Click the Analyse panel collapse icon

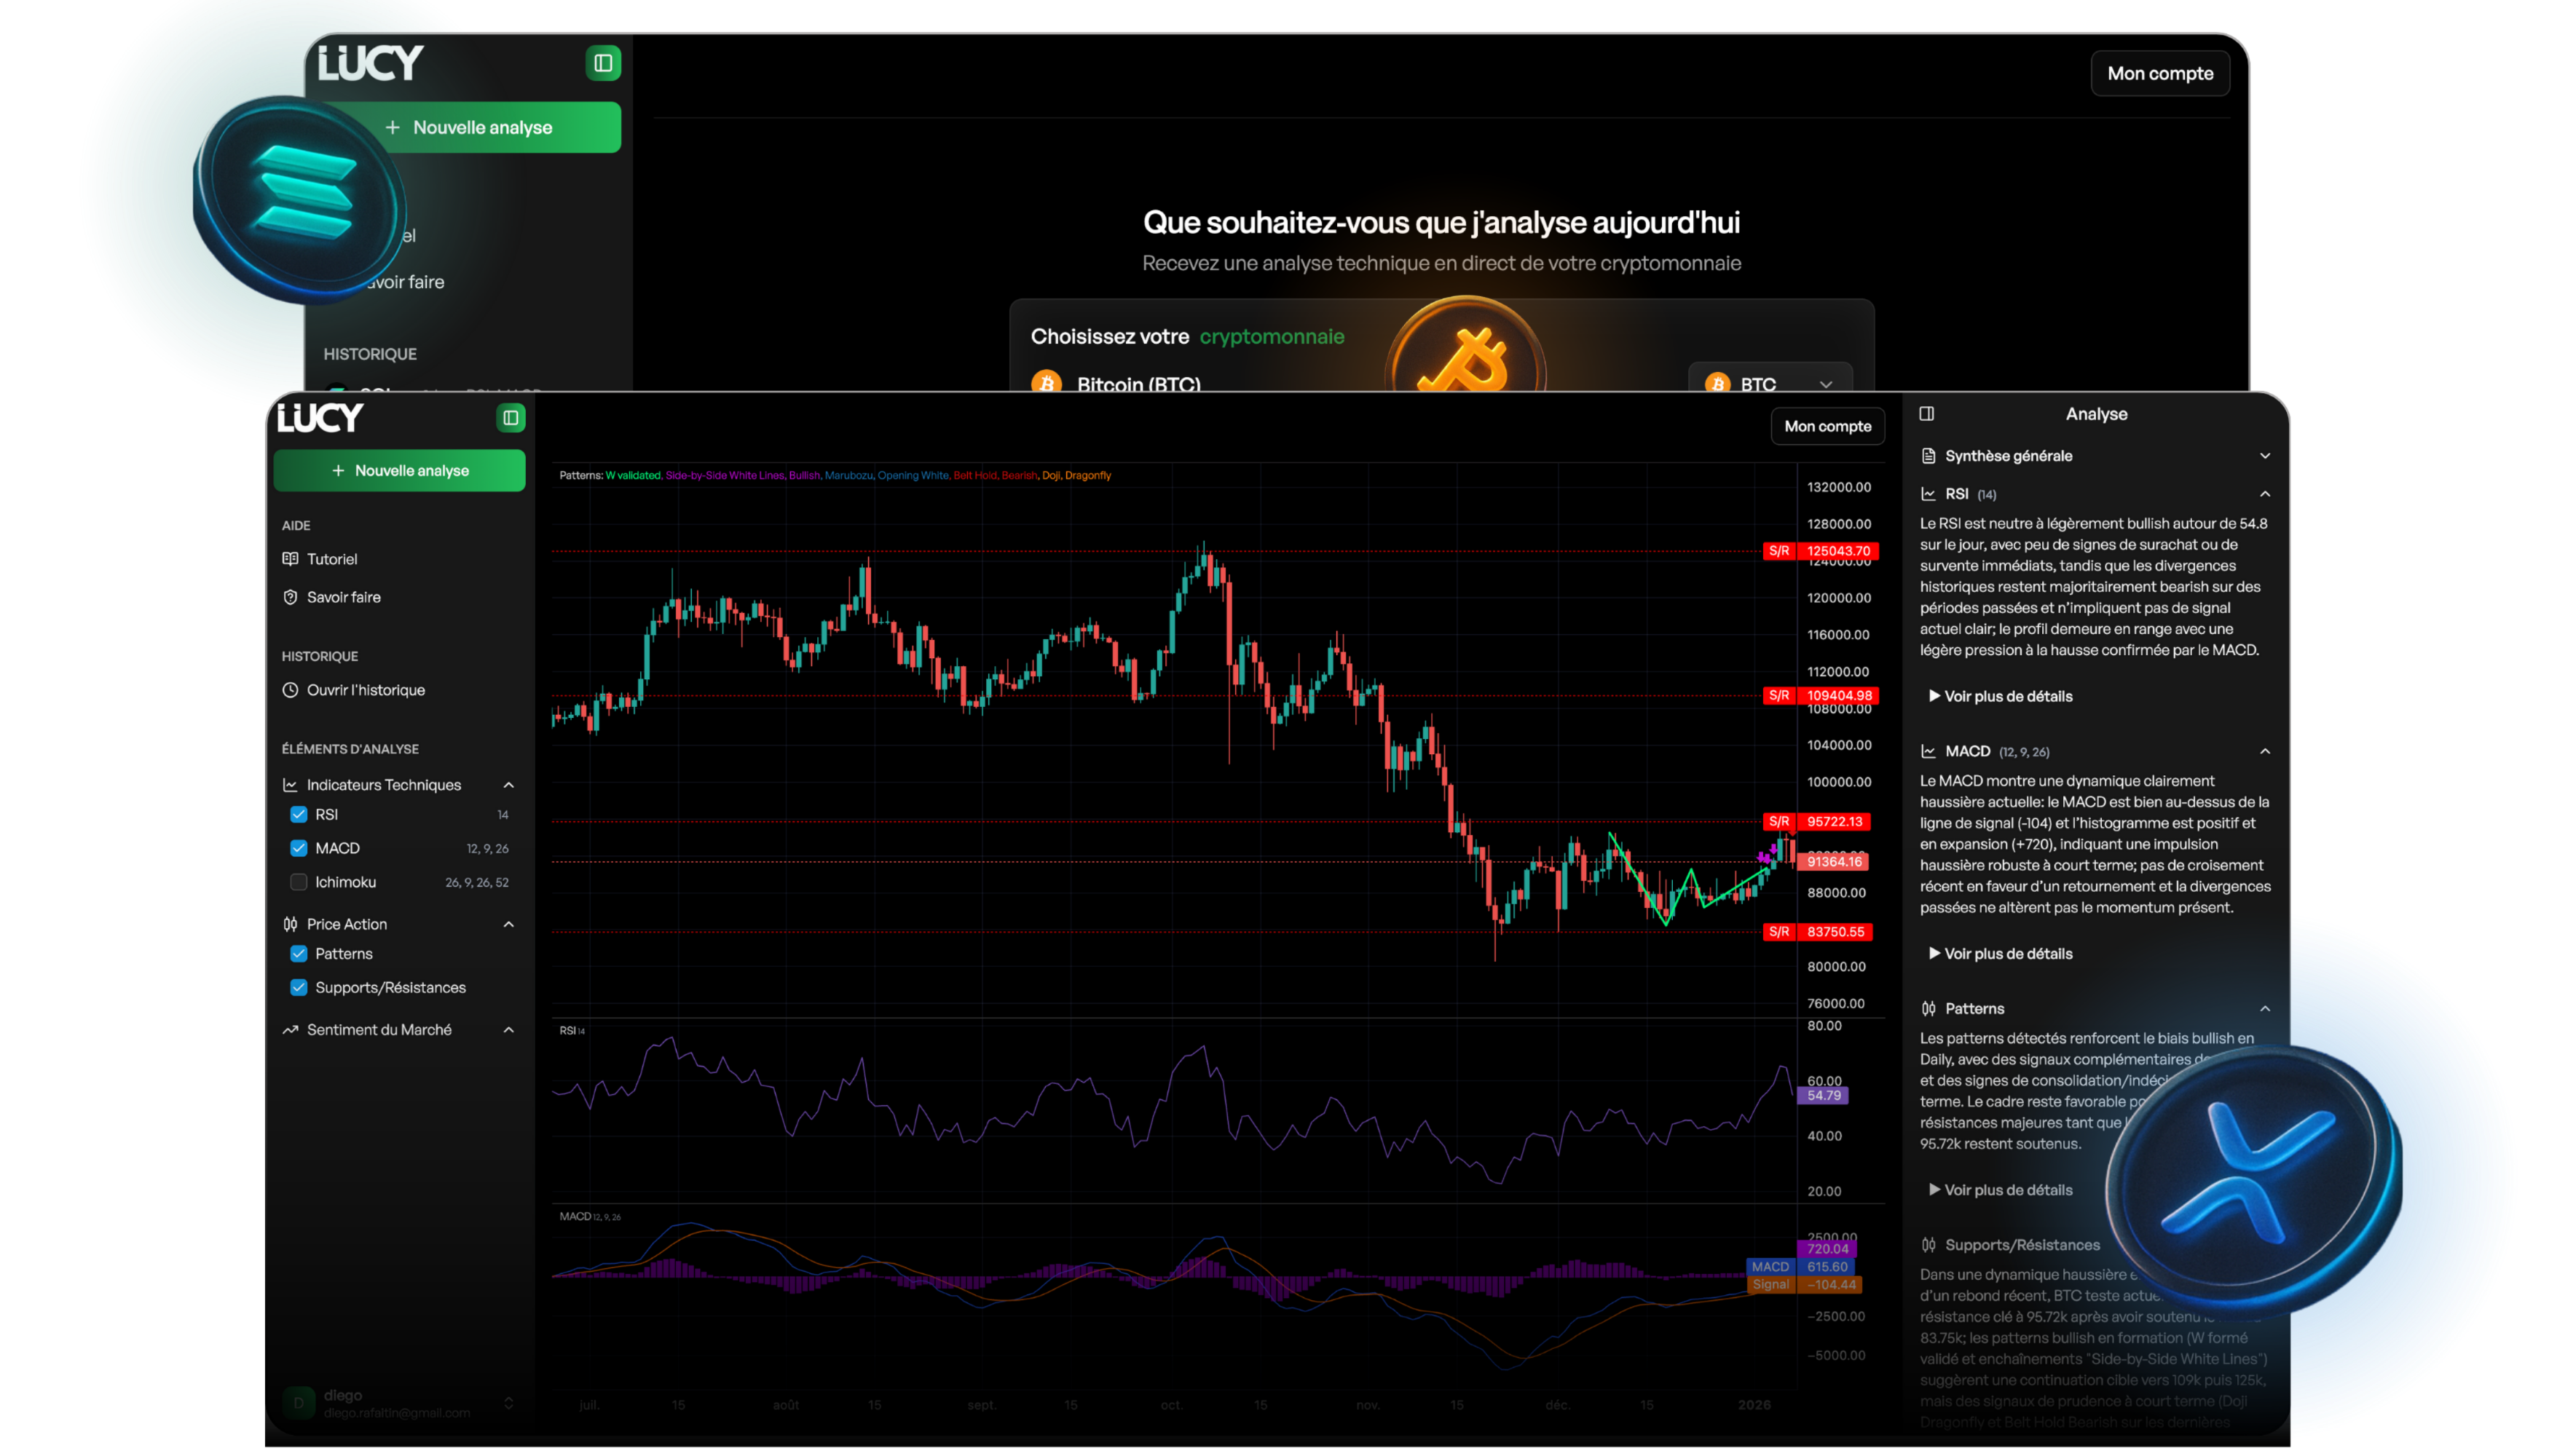(1927, 414)
